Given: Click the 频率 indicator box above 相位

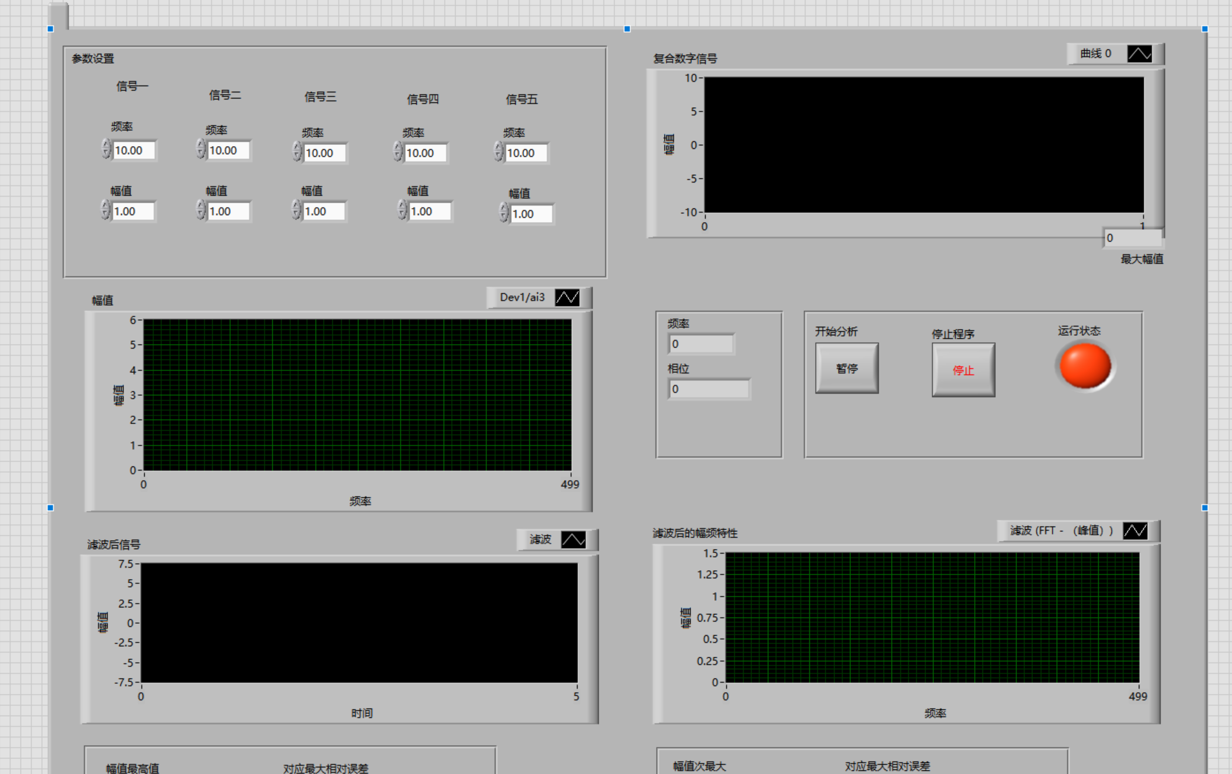Looking at the screenshot, I should [701, 344].
